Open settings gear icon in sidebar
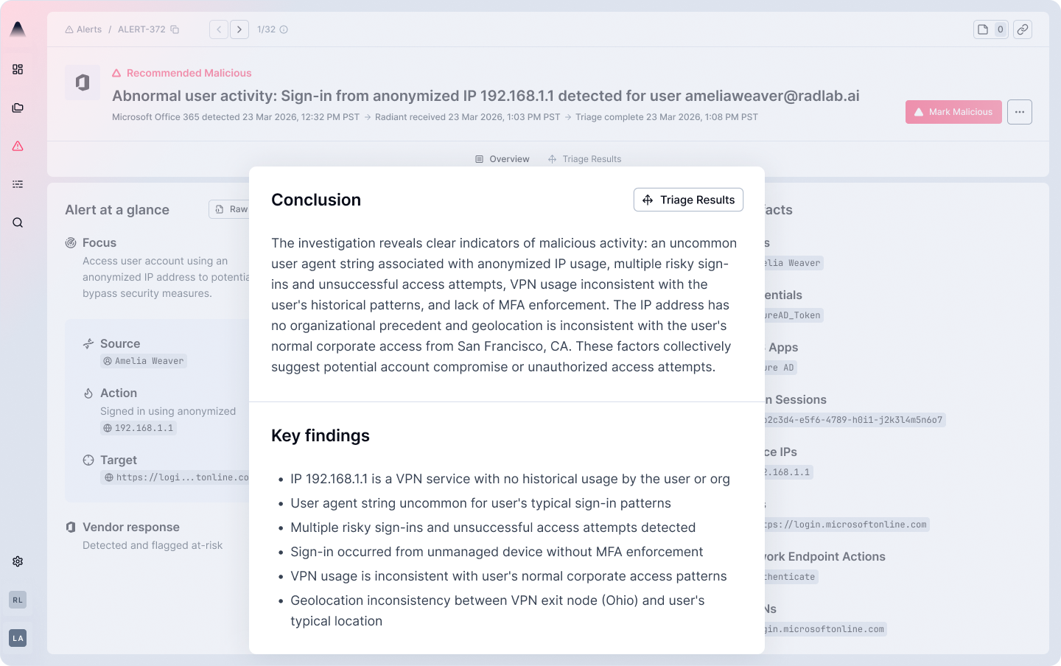Image resolution: width=1061 pixels, height=666 pixels. (x=18, y=561)
